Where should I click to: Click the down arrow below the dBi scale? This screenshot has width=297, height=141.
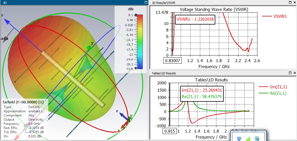136,68
